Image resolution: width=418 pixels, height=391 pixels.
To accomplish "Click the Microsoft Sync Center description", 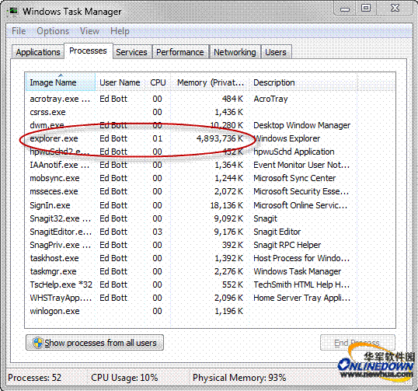I will tap(294, 178).
